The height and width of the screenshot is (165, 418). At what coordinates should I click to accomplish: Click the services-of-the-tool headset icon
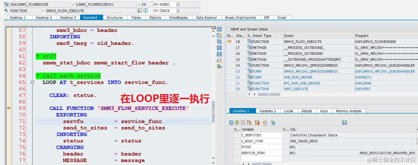[219, 60]
